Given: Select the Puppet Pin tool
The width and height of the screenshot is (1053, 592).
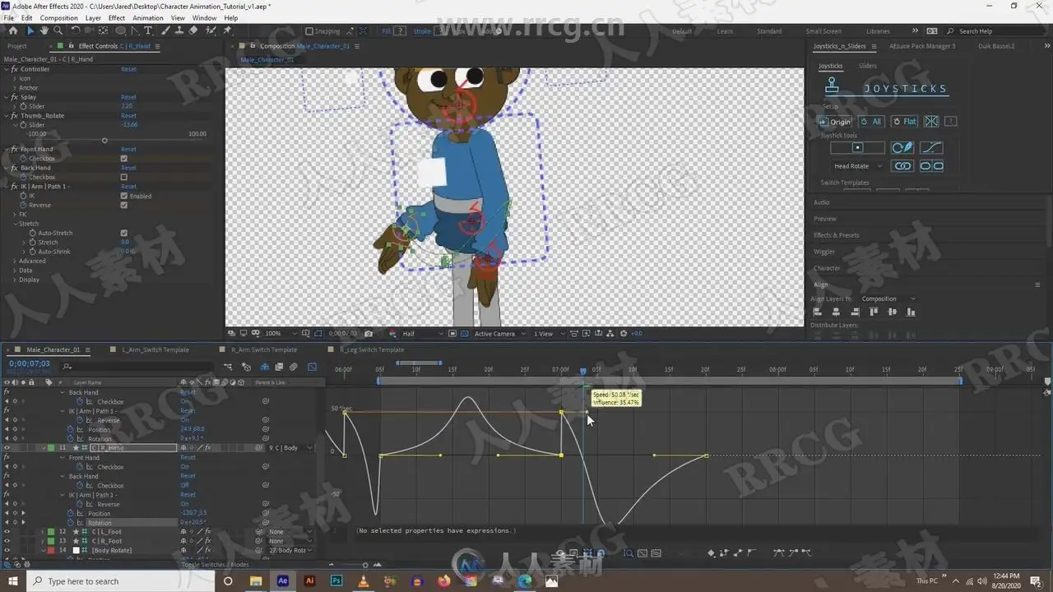Looking at the screenshot, I should (x=227, y=30).
